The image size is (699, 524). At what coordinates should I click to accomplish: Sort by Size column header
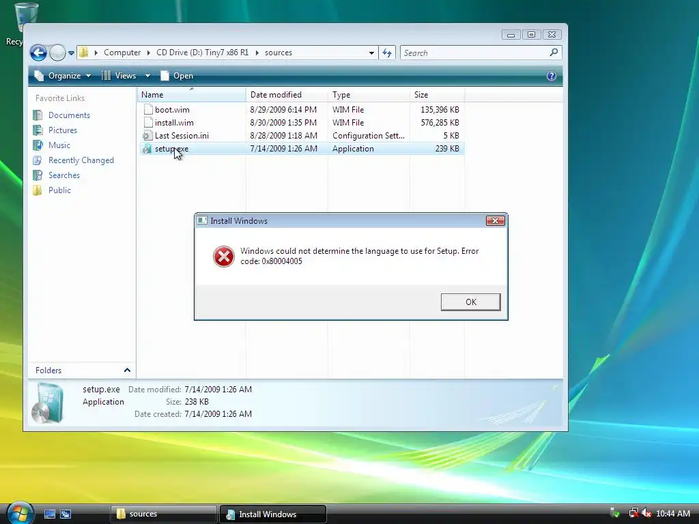click(x=437, y=94)
